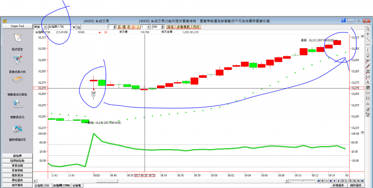Select the eraser tool in right toolbar

pos(368,109)
